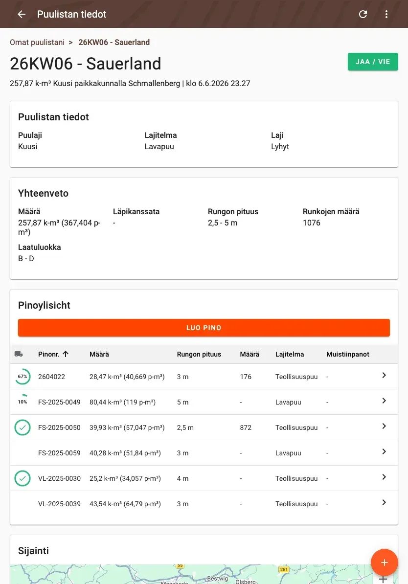The image size is (408, 584).
Task: Click the Sijainti map preview
Action: (204, 574)
